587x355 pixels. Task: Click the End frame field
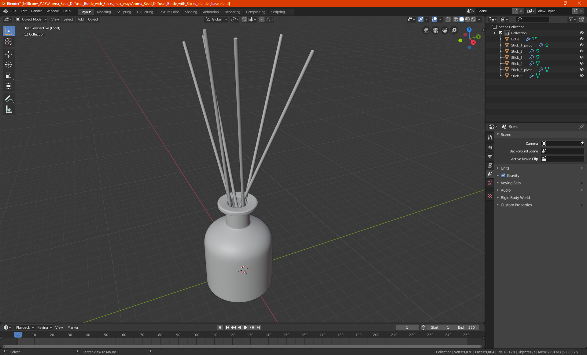(466, 327)
